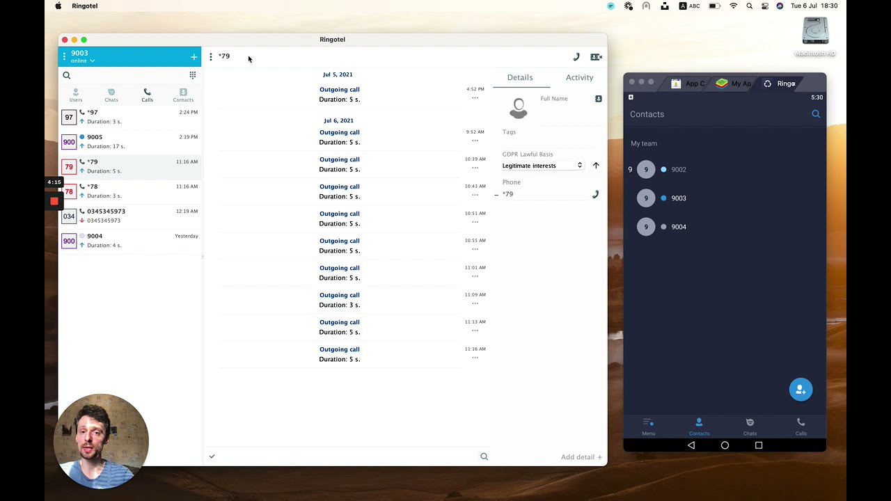Open options for the 11:16 AM call
This screenshot has height=501, width=891.
coord(475,358)
